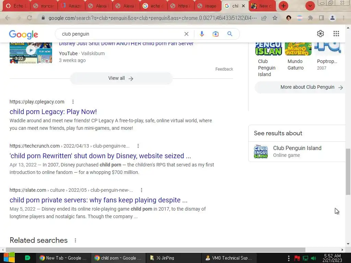351x263 pixels.
Task: Go back using the browser back arrow
Action: tap(8, 18)
